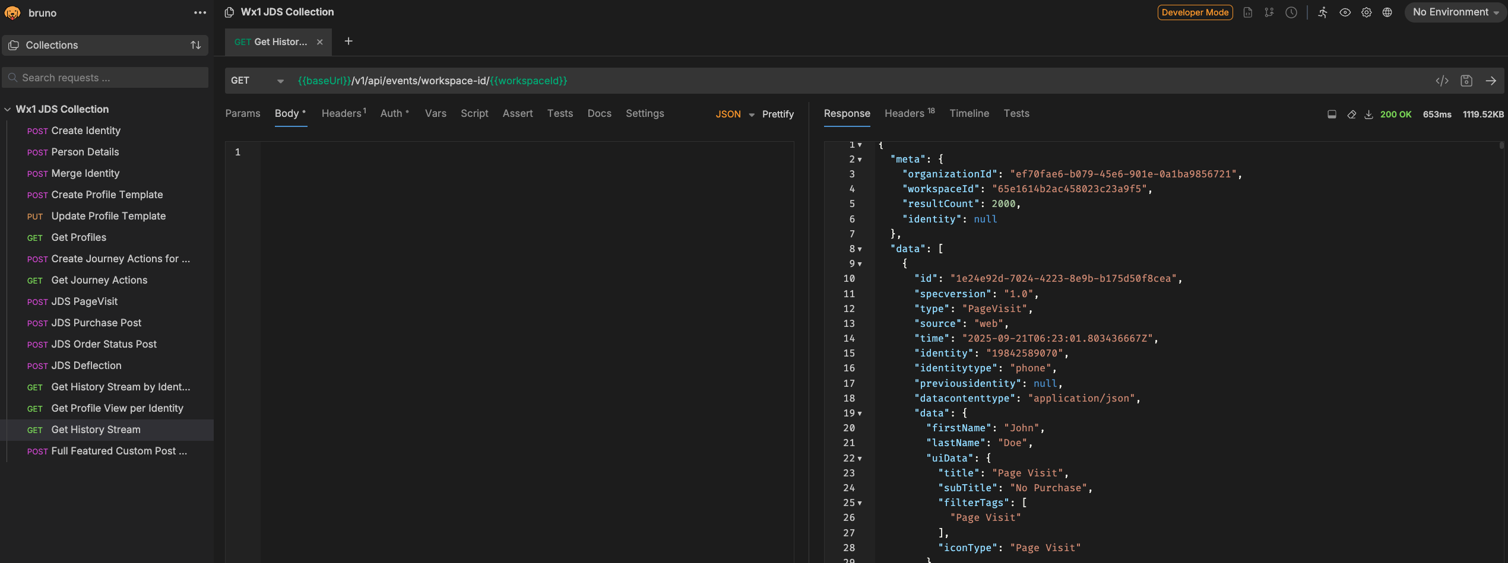
Task: Open the request Headers tab with count 1
Action: [344, 113]
